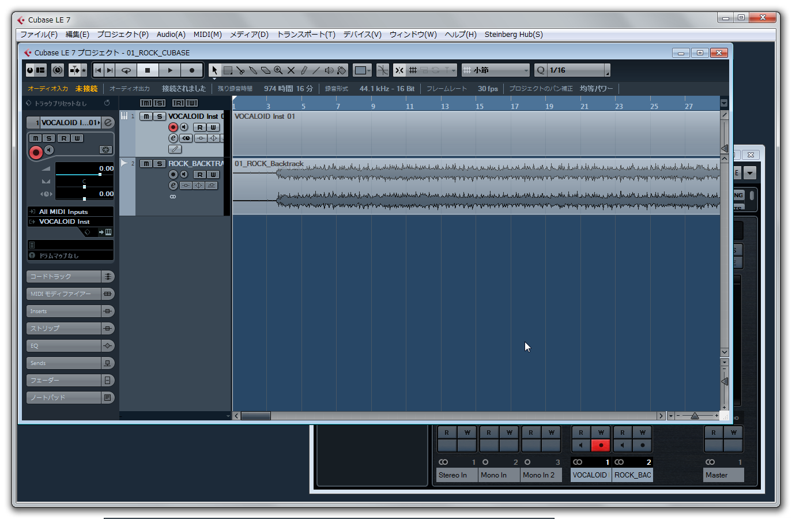Select the Mute X tool
This screenshot has width=792, height=519.
pos(291,70)
